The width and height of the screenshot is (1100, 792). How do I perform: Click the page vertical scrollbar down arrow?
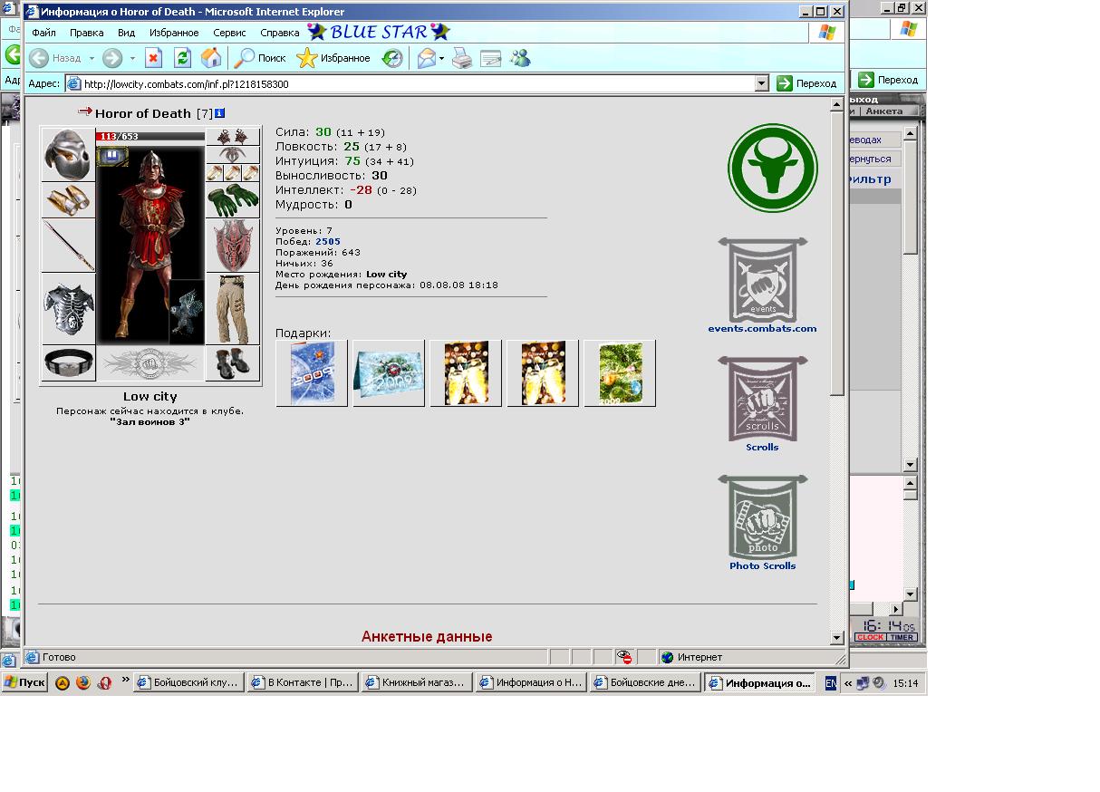[x=836, y=637]
